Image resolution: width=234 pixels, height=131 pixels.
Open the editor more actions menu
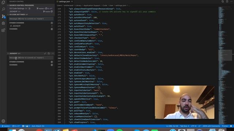pyautogui.click(x=231, y=1)
